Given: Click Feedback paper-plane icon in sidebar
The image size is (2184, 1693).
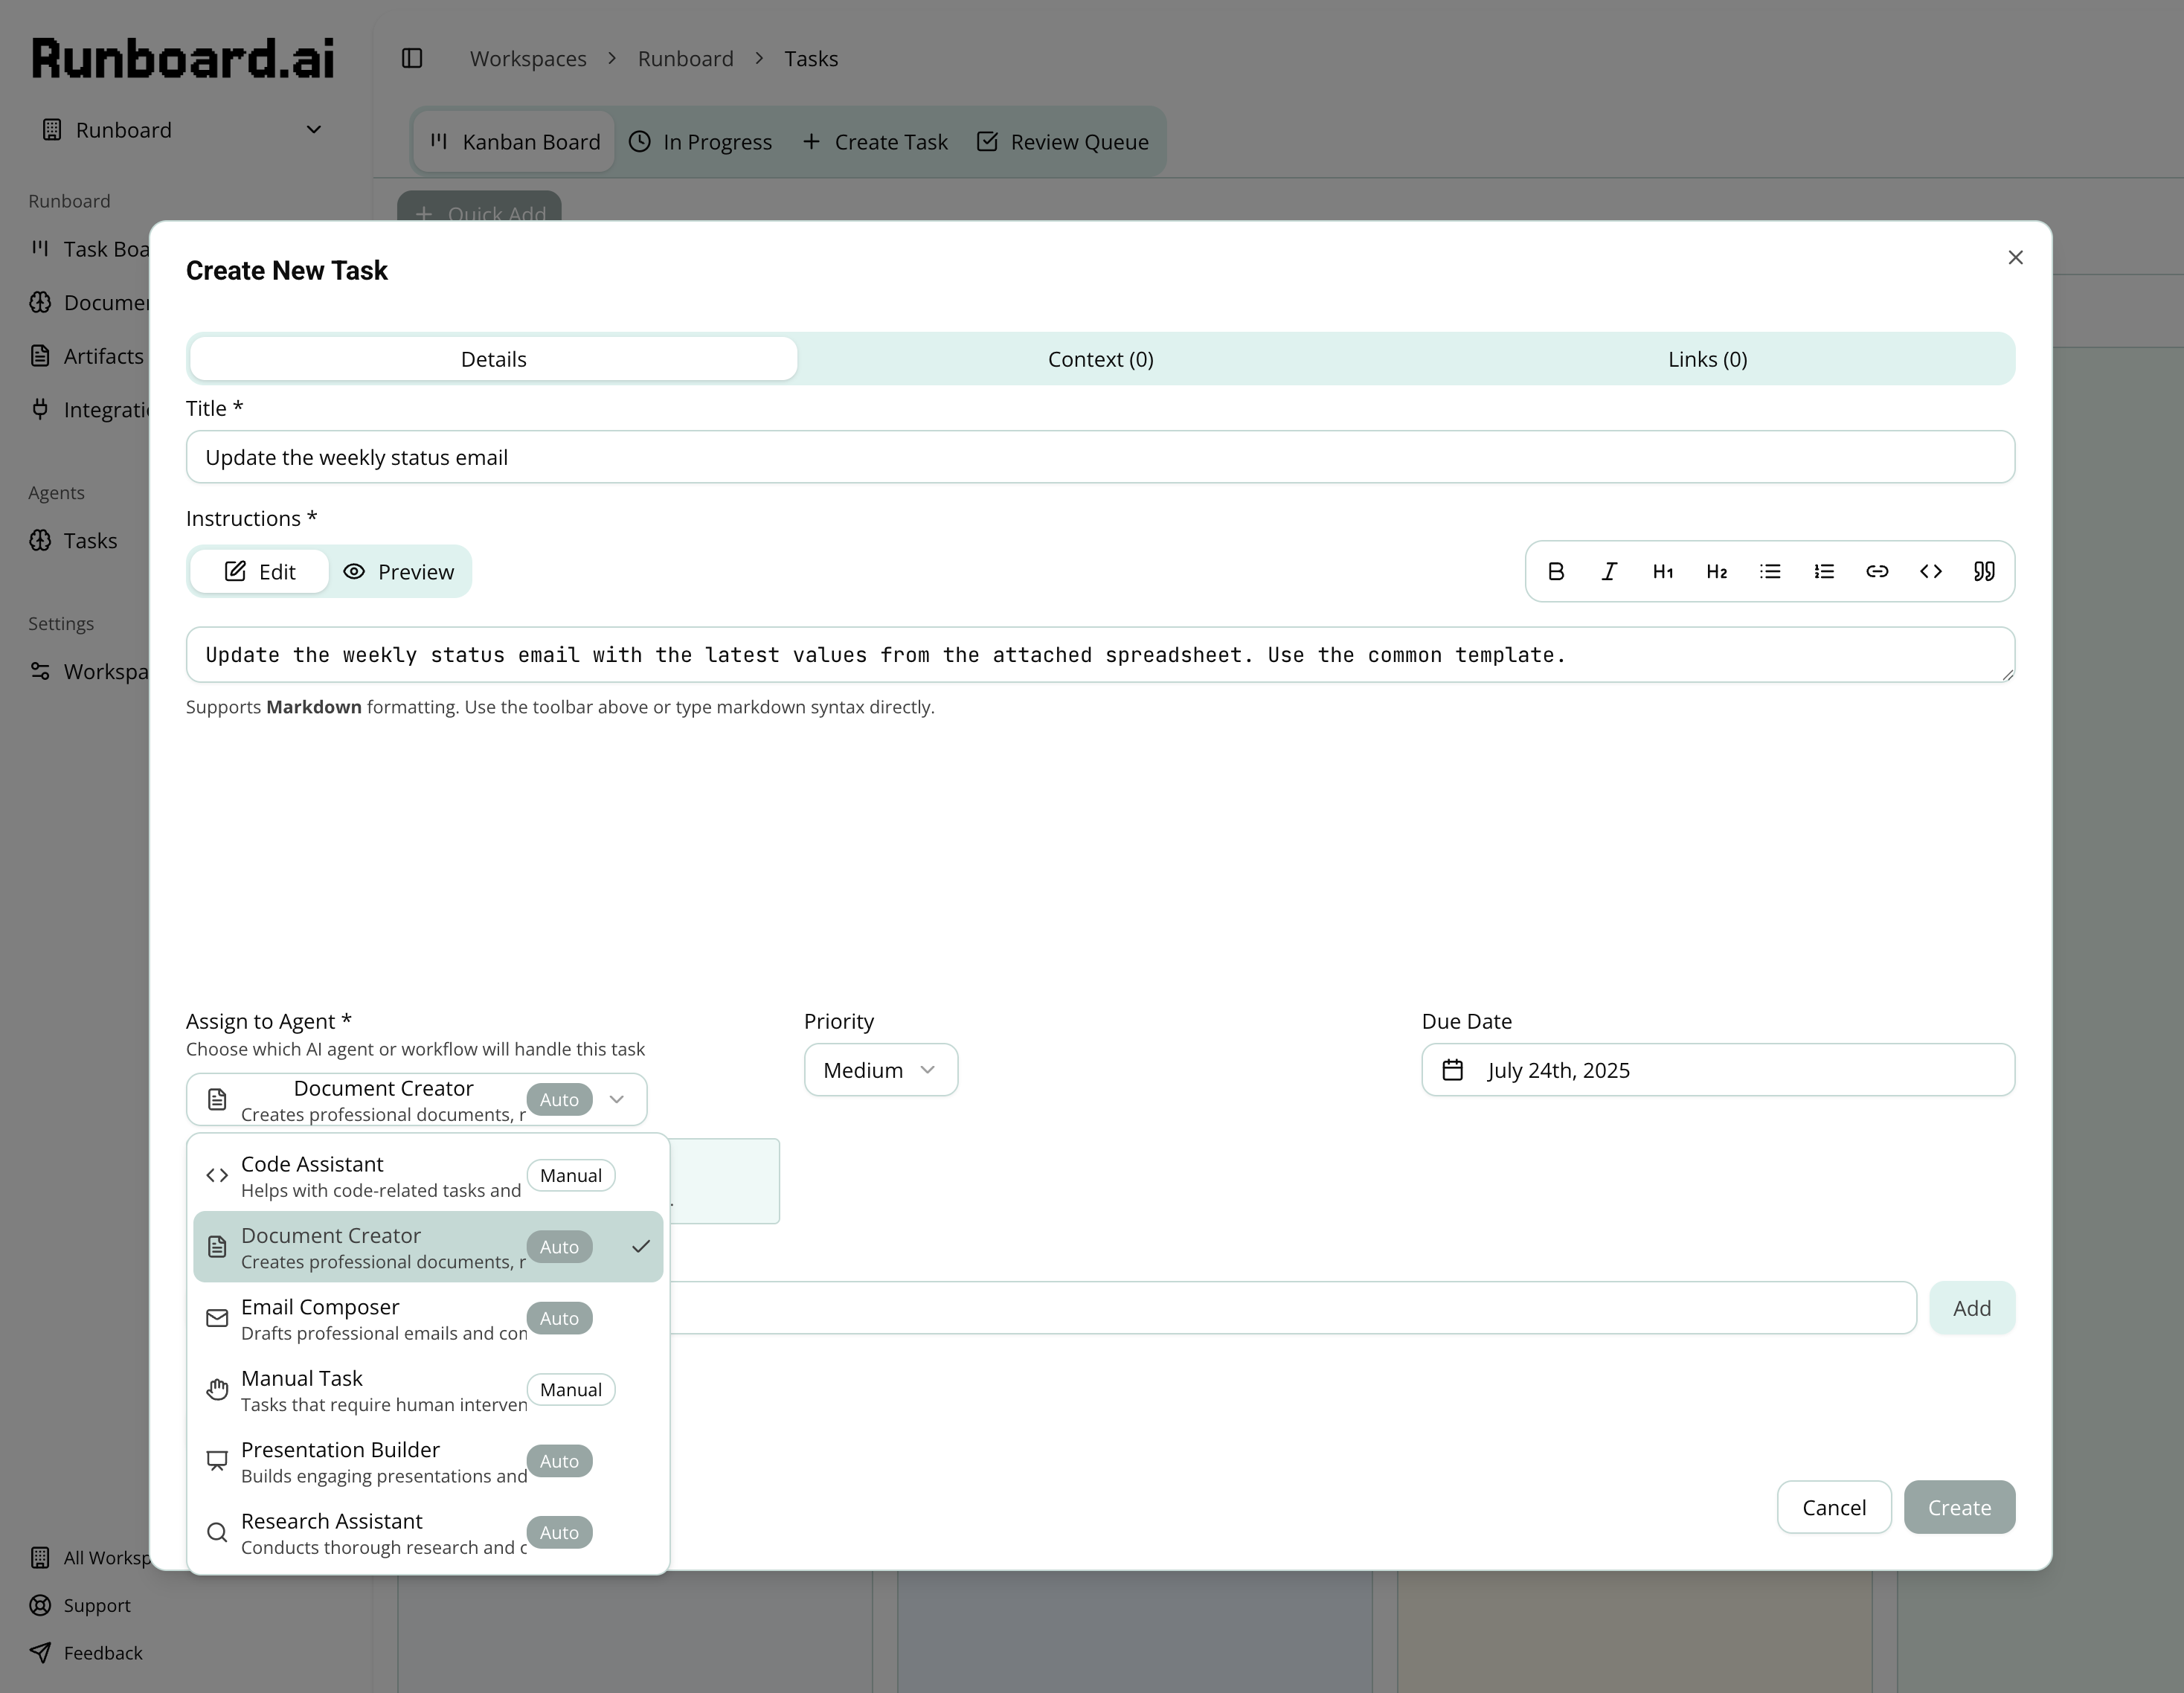Looking at the screenshot, I should (x=40, y=1653).
